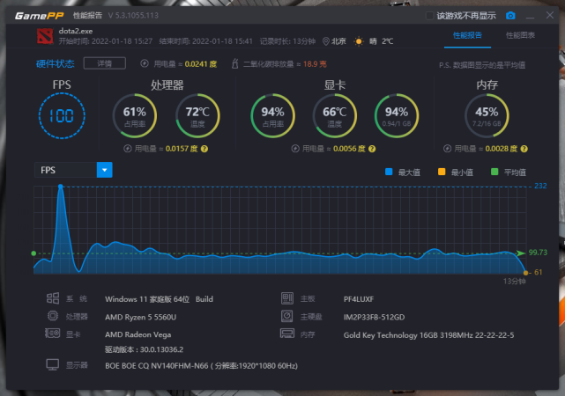Click the 显卡 graphics card icon
The width and height of the screenshot is (565, 396).
point(53,334)
